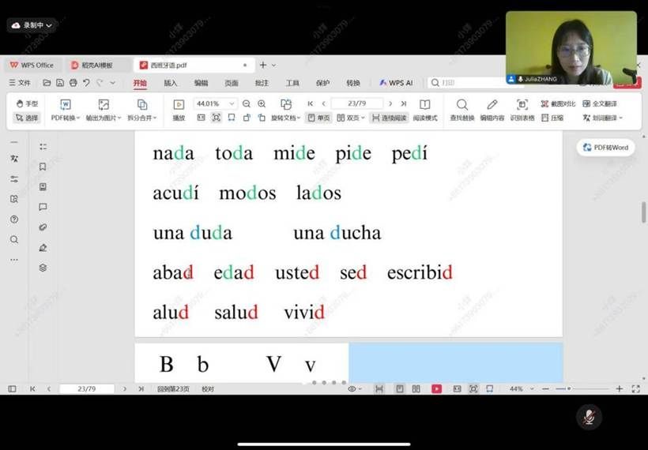Viewport: 648px width, 450px height.
Task: Click the zoom minus button in status bar
Action: 545,388
